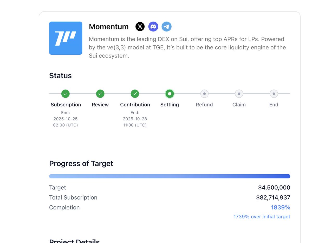Click the 1739% over initial target text
This screenshot has width=312, height=243.
[x=262, y=217]
